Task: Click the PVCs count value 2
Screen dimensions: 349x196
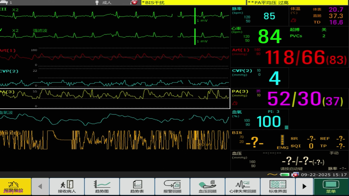Action: coord(324,36)
